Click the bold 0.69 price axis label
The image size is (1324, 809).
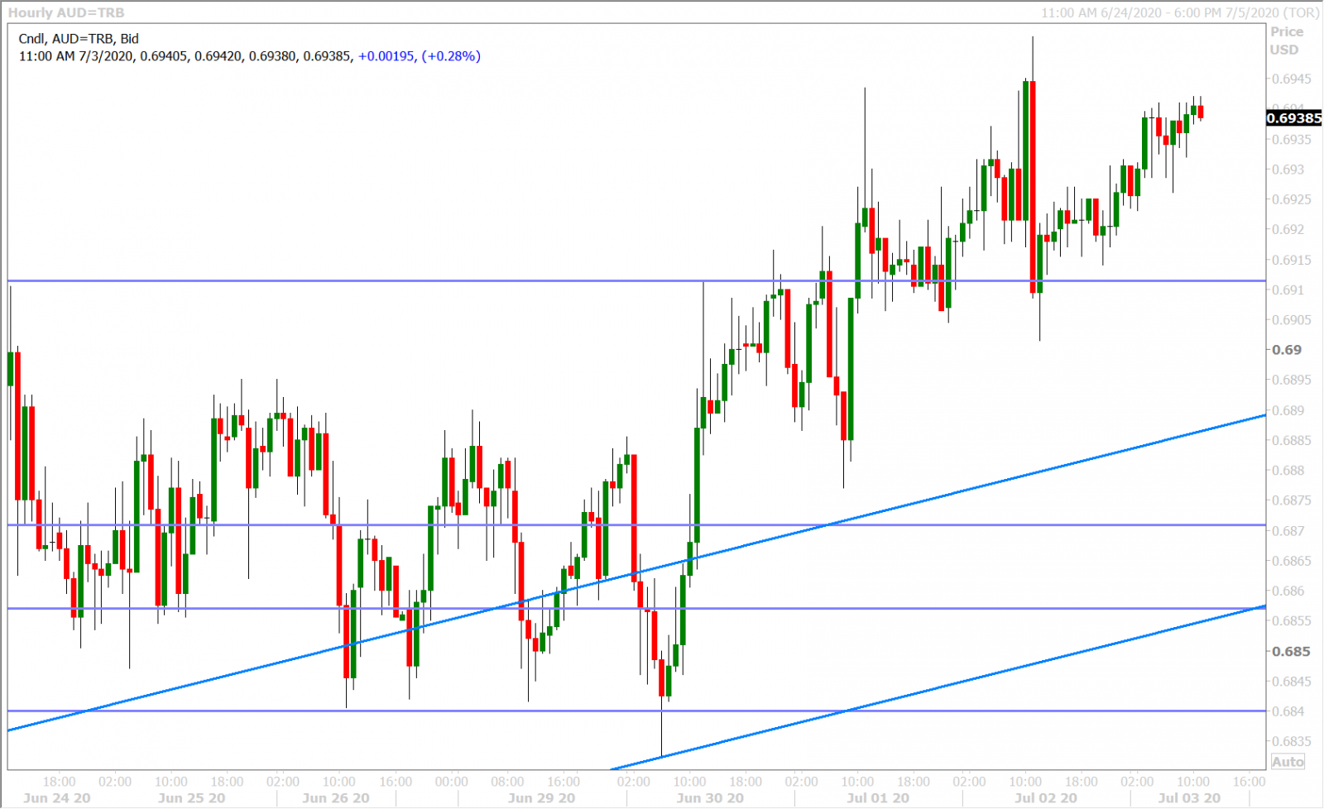click(1287, 350)
